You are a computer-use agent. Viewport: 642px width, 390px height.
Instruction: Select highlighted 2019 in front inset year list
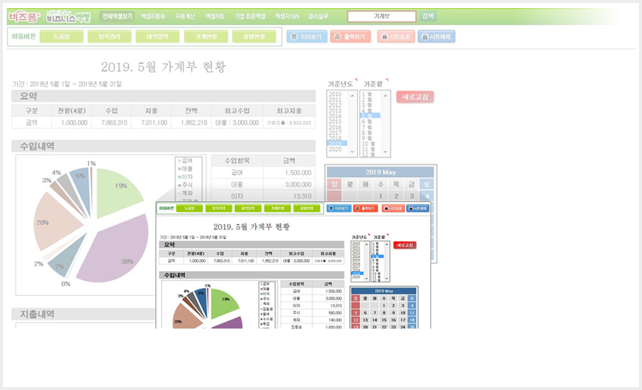pyautogui.click(x=357, y=273)
